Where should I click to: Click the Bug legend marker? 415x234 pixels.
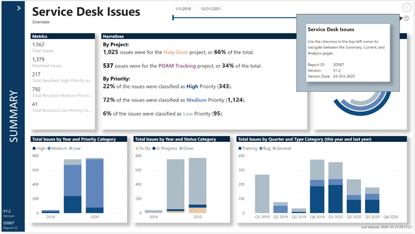(261, 149)
